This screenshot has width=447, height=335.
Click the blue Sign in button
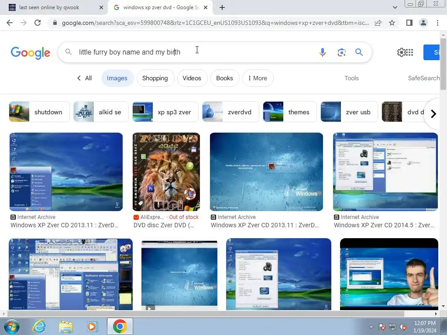[x=432, y=52]
